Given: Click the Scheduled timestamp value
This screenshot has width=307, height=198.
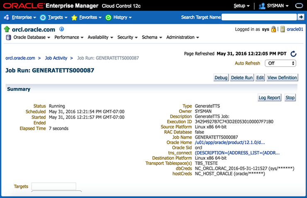Looking at the screenshot, I should (87, 111).
